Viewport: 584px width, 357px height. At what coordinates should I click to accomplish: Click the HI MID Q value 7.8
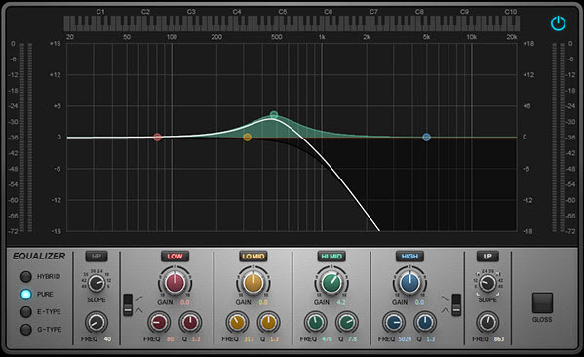[352, 339]
